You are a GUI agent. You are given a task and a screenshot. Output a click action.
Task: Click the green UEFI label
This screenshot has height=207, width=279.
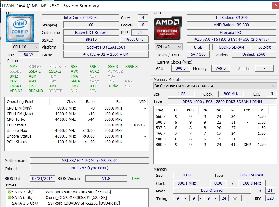(x=136, y=179)
